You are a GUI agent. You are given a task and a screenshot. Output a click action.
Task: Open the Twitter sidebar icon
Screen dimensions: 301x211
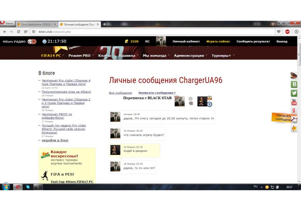294,93
